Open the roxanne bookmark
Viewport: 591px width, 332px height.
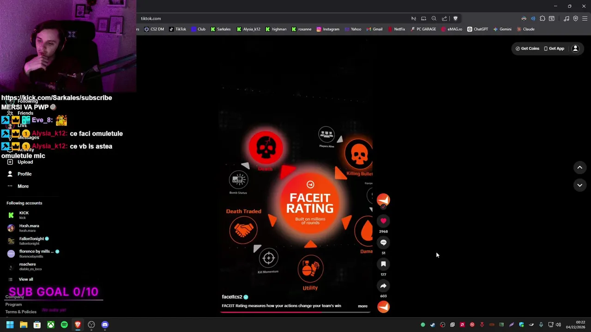tap(302, 29)
